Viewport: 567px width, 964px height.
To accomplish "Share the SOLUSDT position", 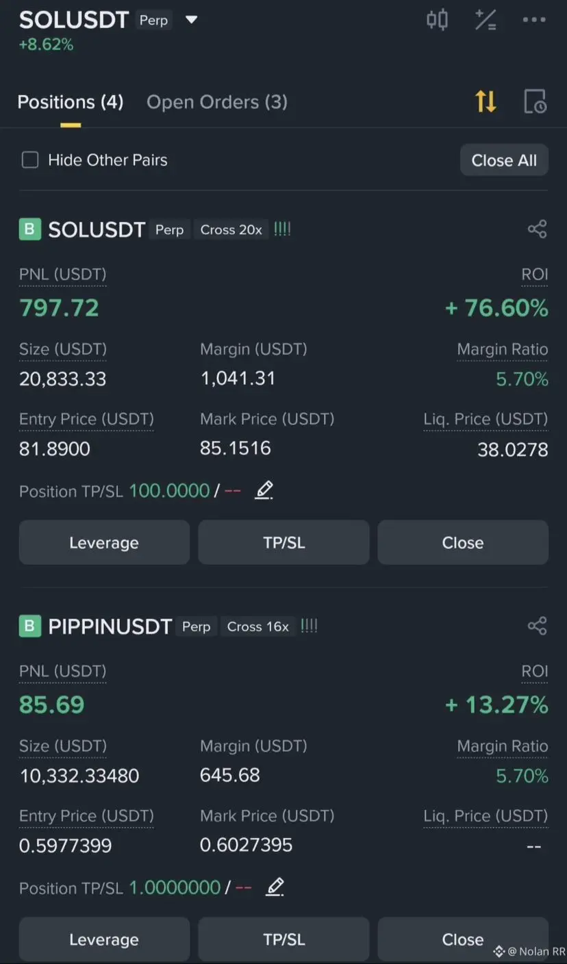I will pyautogui.click(x=538, y=229).
